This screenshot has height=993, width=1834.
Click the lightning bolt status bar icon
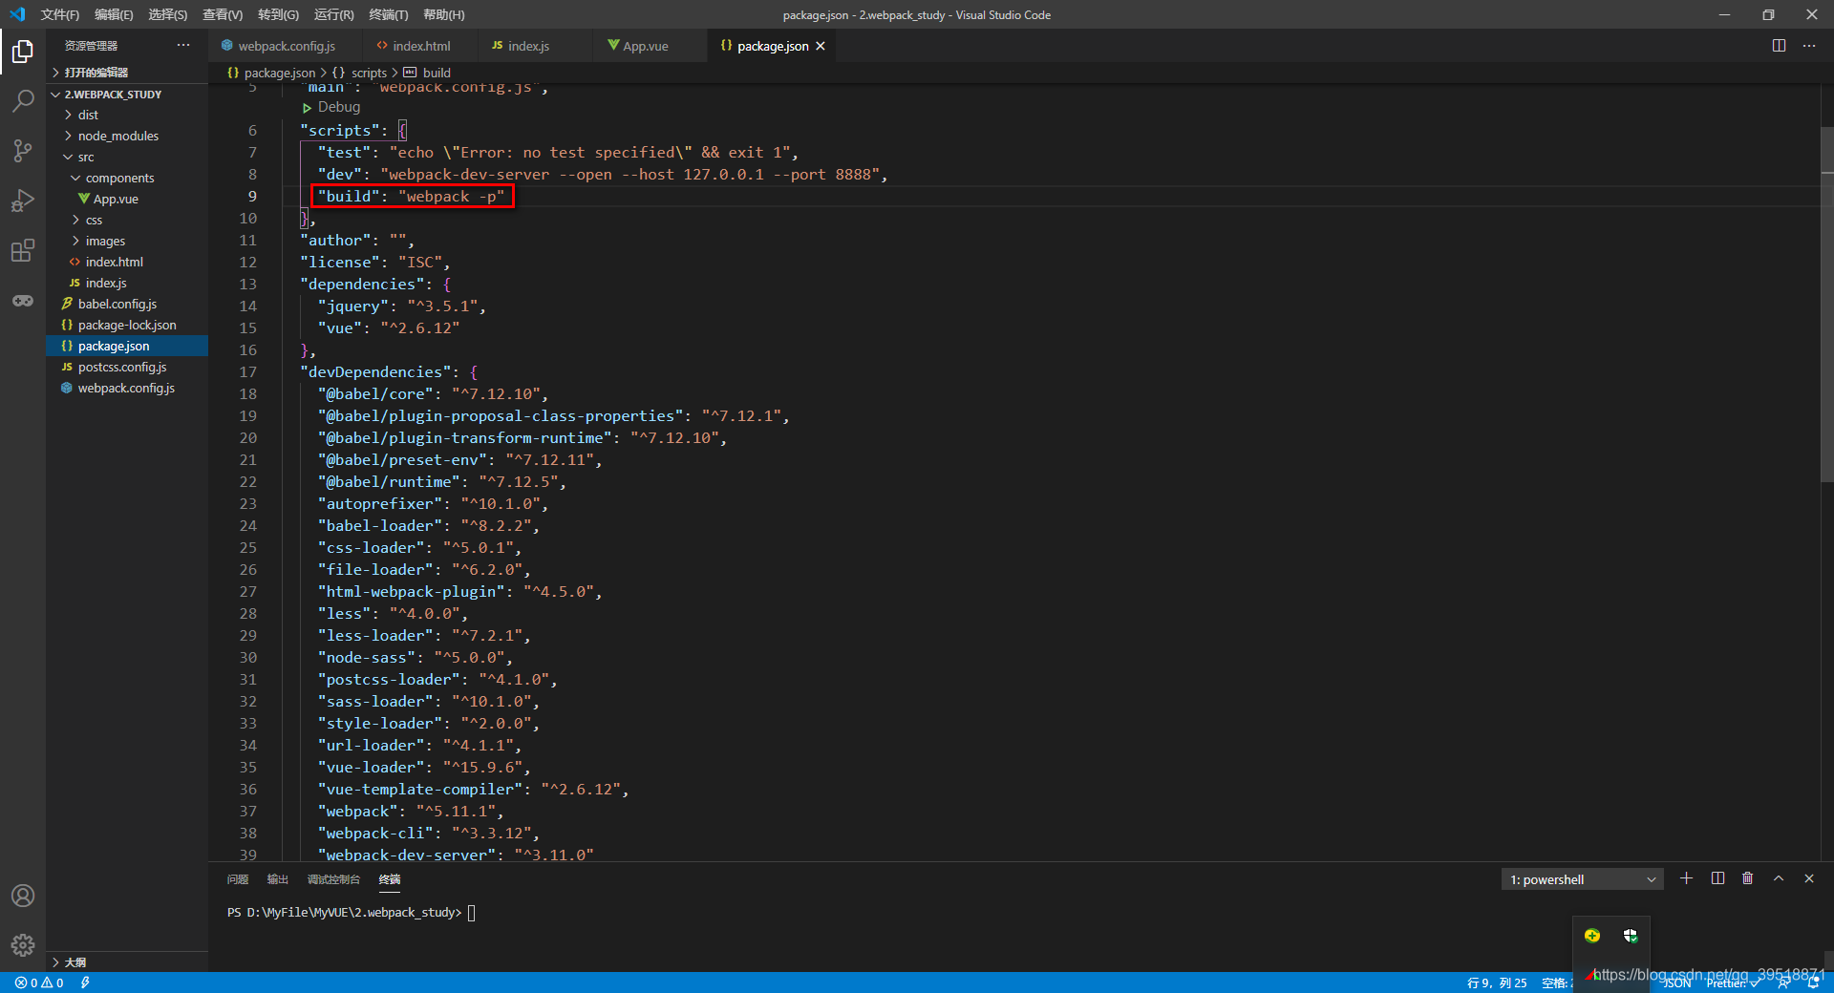click(85, 982)
